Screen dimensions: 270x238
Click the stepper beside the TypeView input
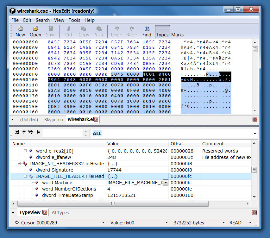pos(86,133)
